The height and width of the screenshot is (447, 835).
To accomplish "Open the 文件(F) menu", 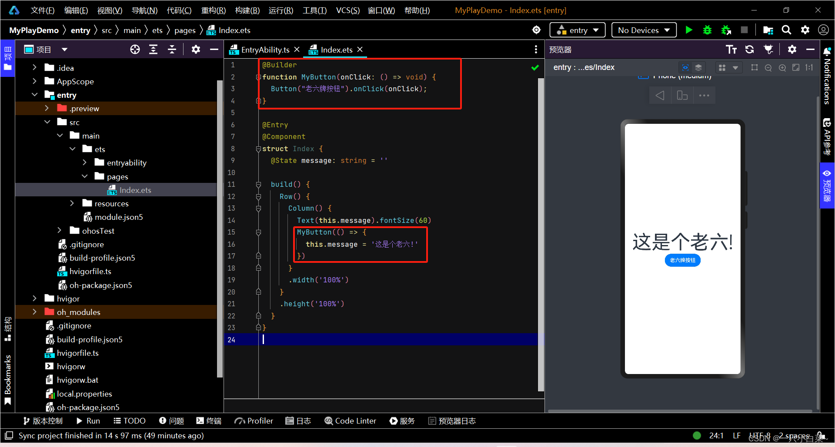I will point(43,10).
